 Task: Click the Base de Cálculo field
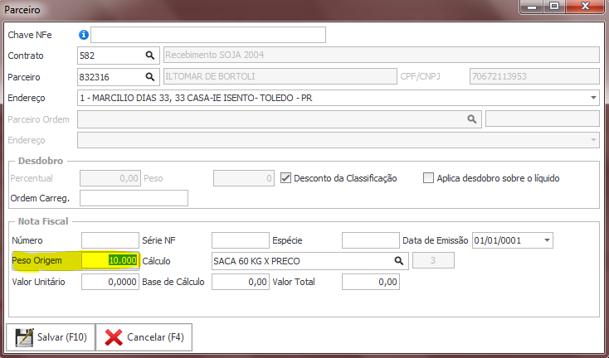pyautogui.click(x=241, y=282)
